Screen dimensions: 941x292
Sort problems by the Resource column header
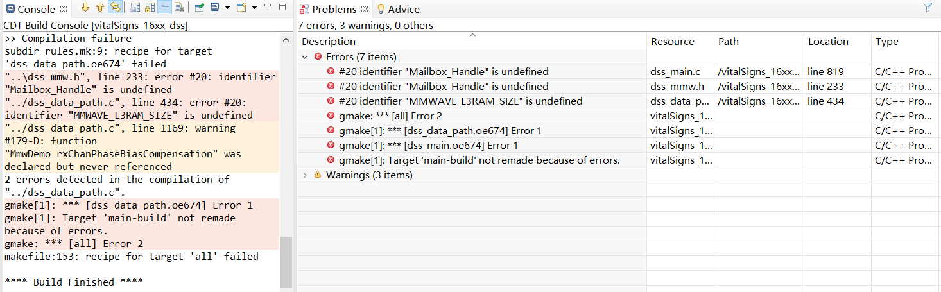[x=672, y=41]
